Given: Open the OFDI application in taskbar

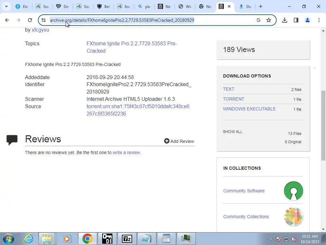Looking at the screenshot, I should (x=107, y=239).
